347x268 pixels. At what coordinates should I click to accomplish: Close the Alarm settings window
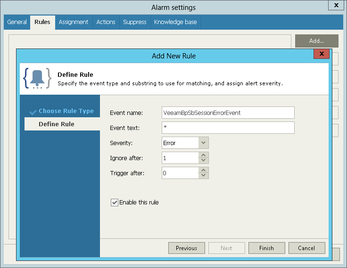click(x=336, y=5)
